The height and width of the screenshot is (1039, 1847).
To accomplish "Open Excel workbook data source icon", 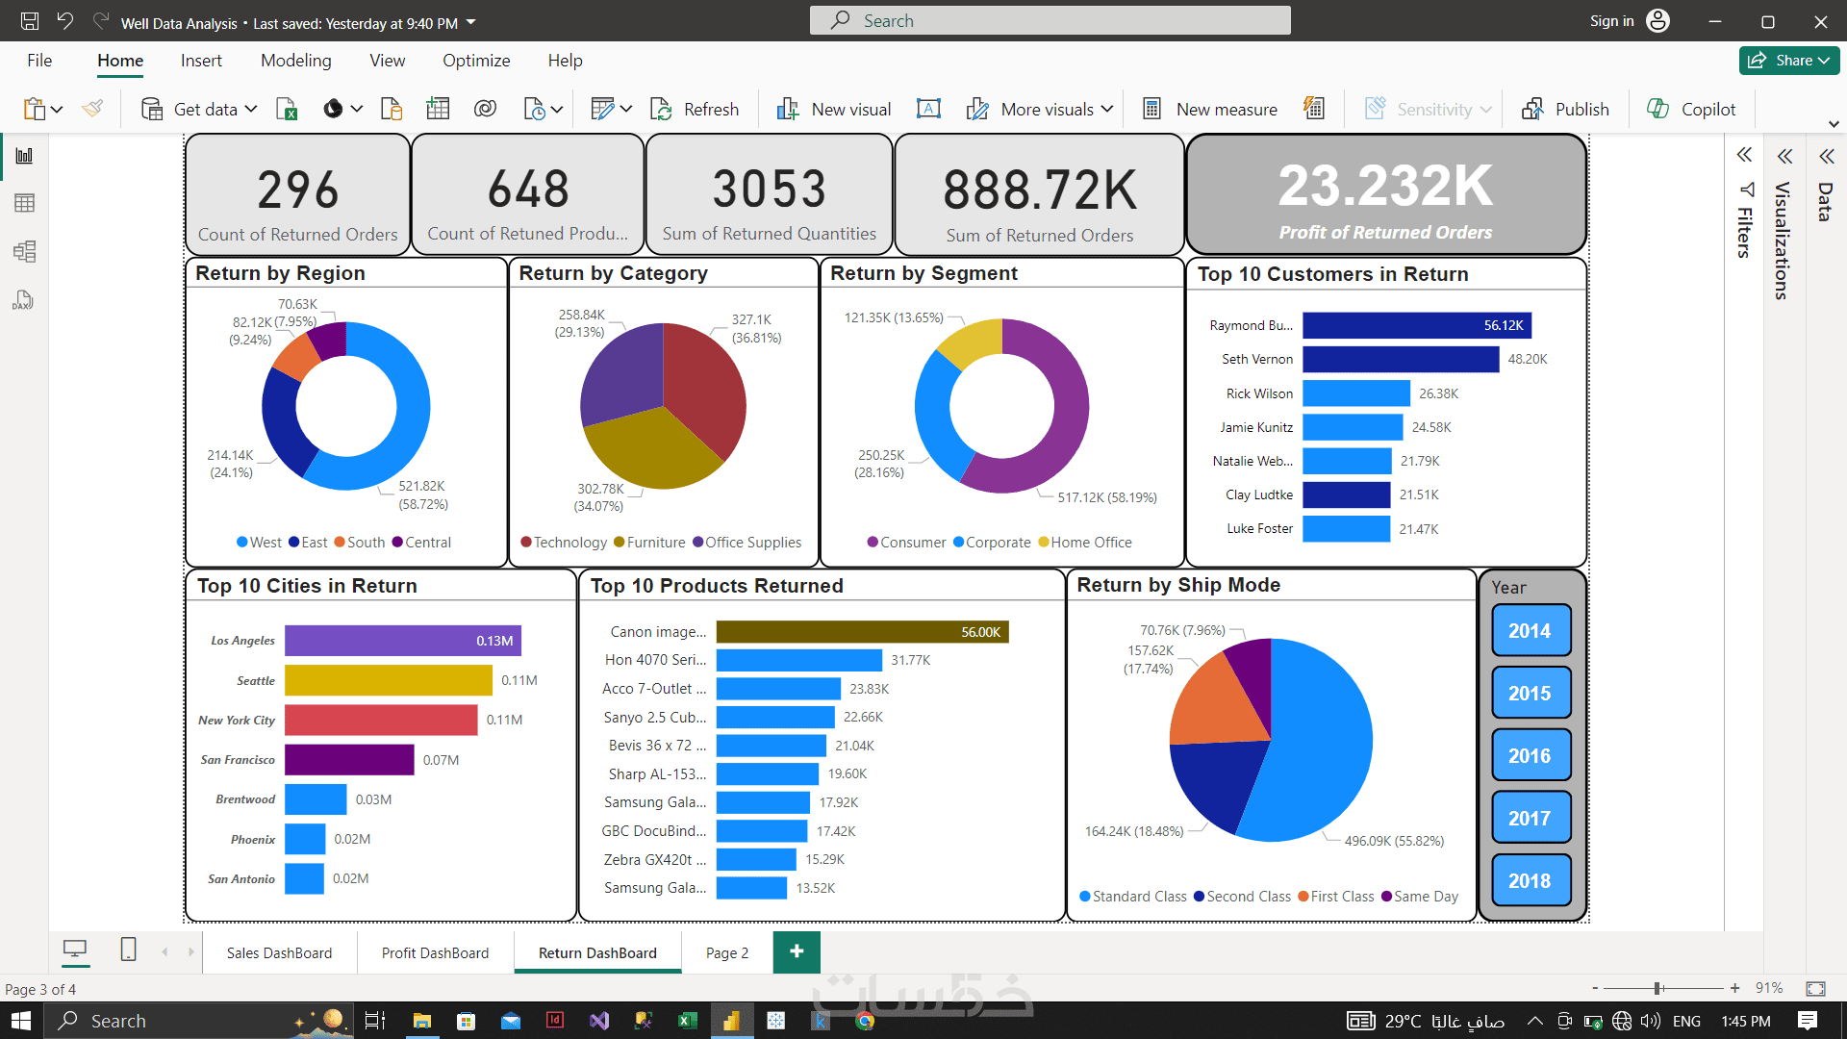I will coord(287,109).
